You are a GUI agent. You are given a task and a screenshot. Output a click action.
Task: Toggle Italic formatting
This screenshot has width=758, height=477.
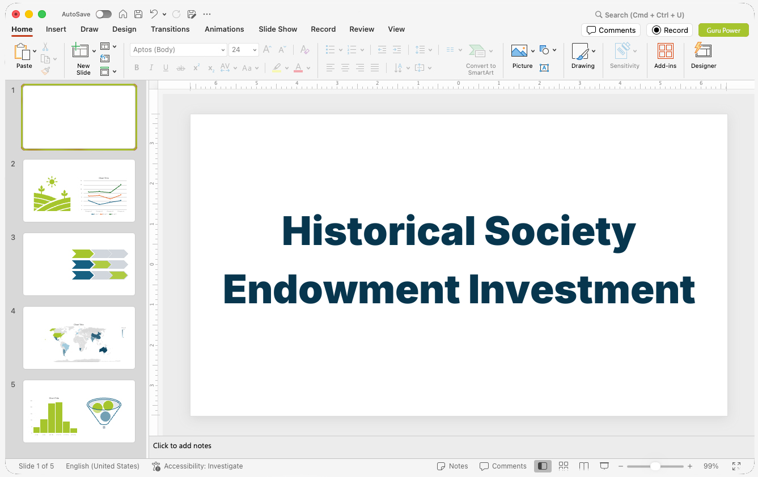tap(151, 68)
